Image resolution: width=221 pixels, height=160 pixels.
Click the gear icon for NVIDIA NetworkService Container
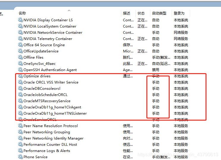pyautogui.click(x=20, y=32)
